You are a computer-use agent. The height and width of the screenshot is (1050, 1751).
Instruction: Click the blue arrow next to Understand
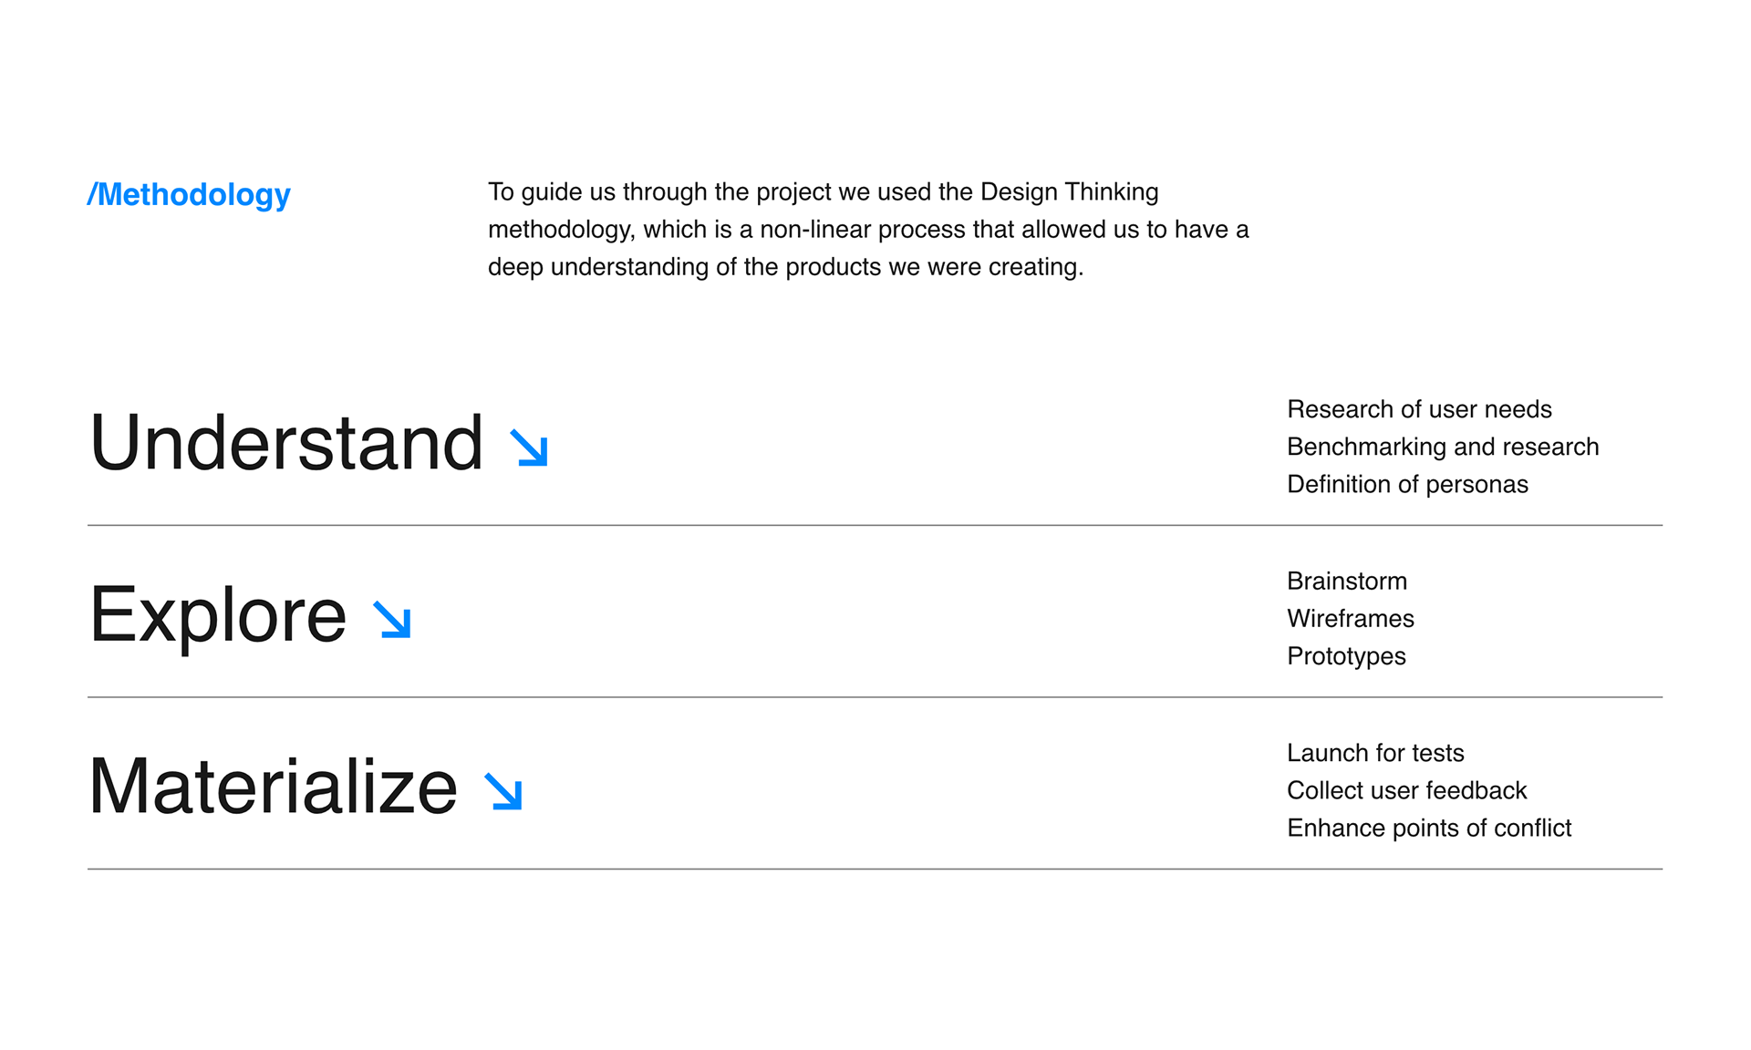[529, 448]
